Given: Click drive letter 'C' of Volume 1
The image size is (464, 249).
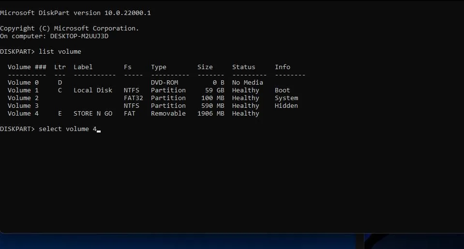Looking at the screenshot, I should pos(60,90).
